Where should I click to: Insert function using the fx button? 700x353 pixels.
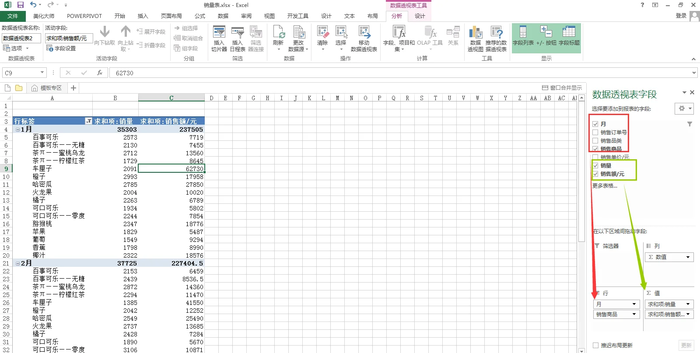(x=100, y=73)
